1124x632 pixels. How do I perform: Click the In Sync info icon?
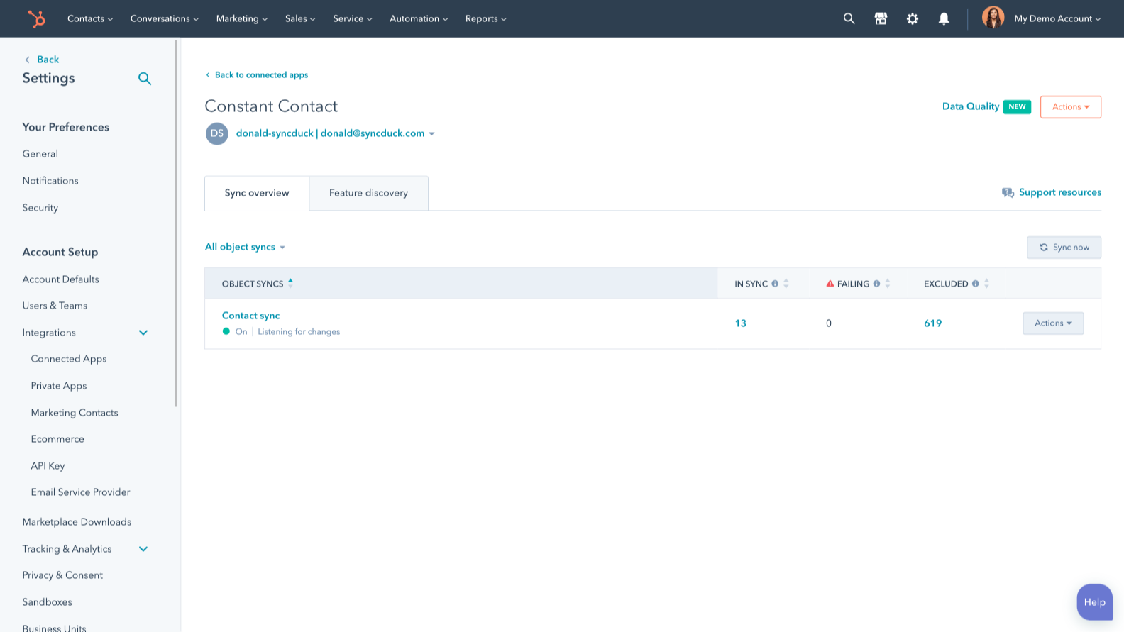pos(775,284)
